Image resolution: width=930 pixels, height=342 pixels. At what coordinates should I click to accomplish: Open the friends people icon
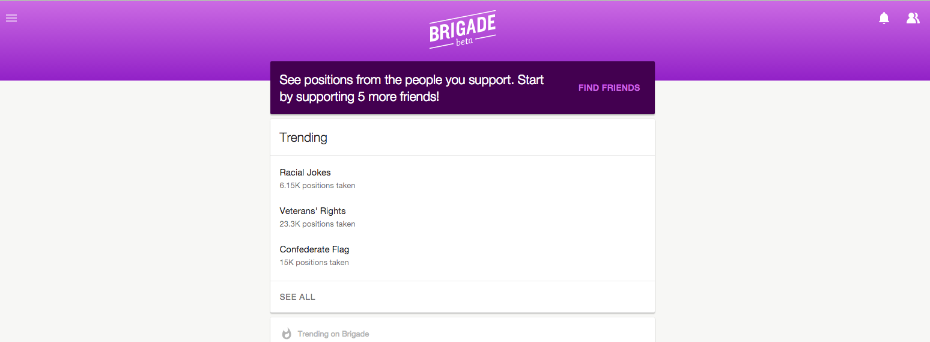[x=913, y=18]
